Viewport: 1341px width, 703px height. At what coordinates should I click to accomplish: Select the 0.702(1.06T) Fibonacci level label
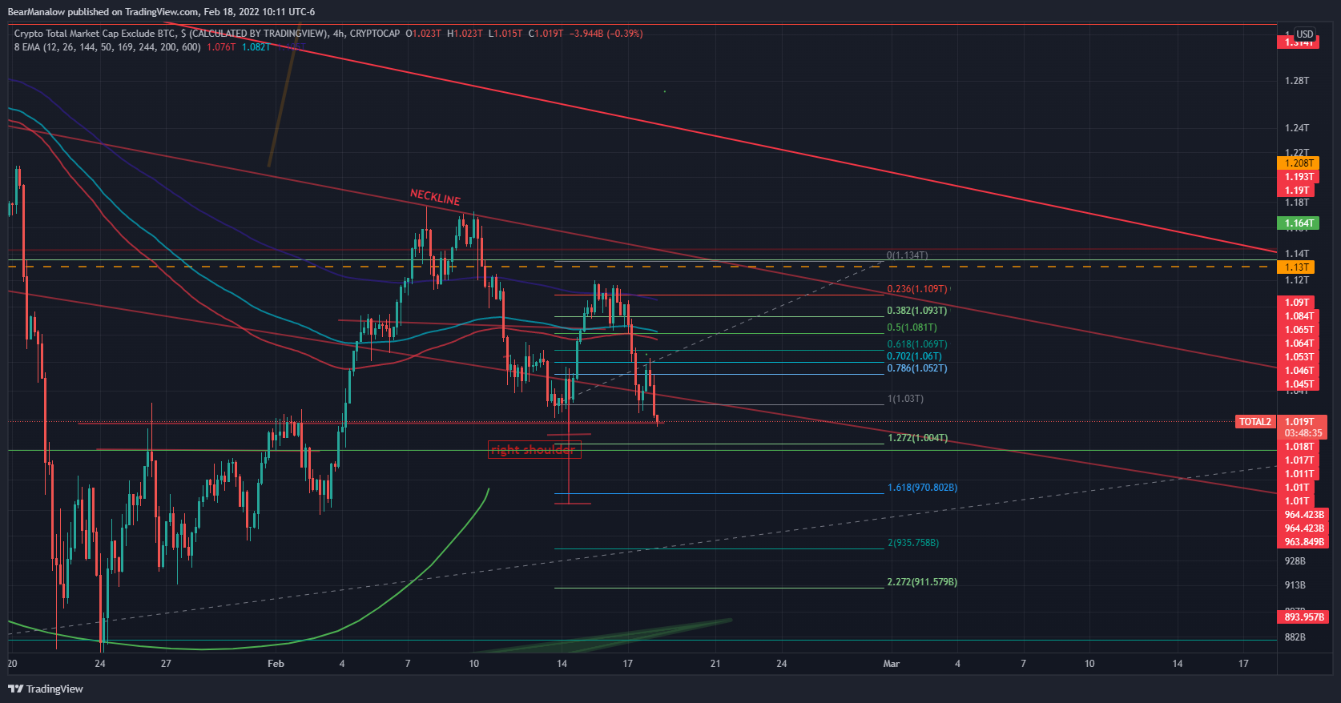click(914, 356)
